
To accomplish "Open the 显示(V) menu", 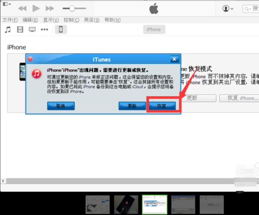I will click(51, 20).
